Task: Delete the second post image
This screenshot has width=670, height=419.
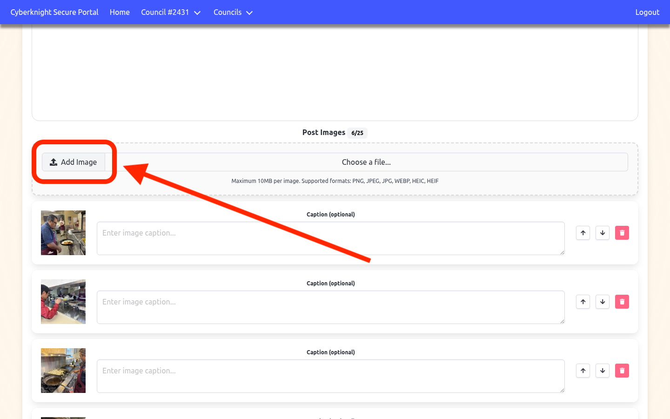Action: tap(622, 302)
